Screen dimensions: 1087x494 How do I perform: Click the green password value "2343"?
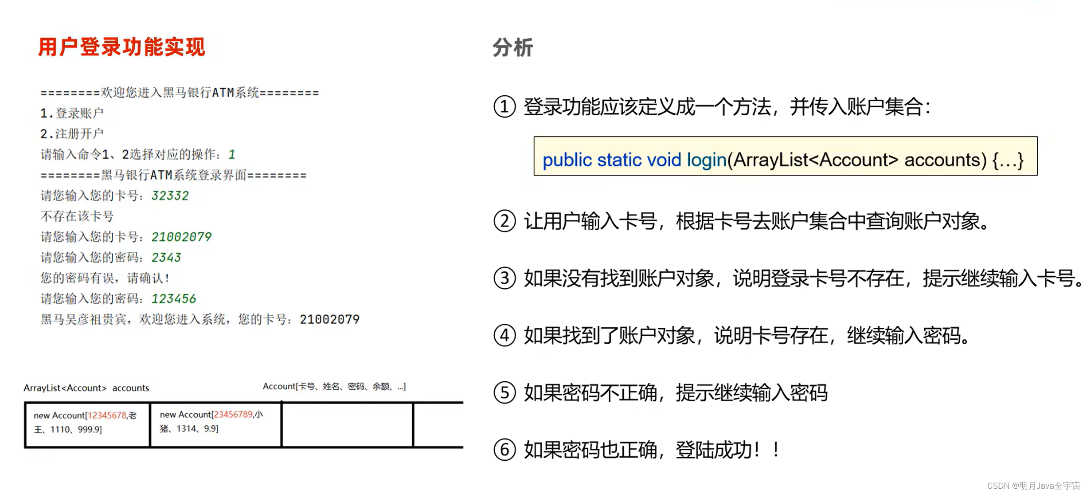[x=166, y=257]
